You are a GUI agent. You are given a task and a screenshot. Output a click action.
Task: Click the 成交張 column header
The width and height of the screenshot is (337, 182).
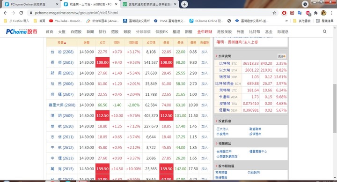[151, 43]
